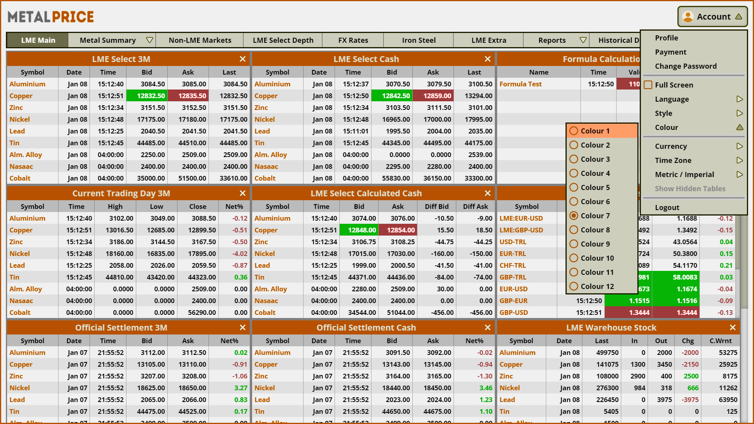
Task: Expand the Language submenu arrow
Action: [739, 99]
